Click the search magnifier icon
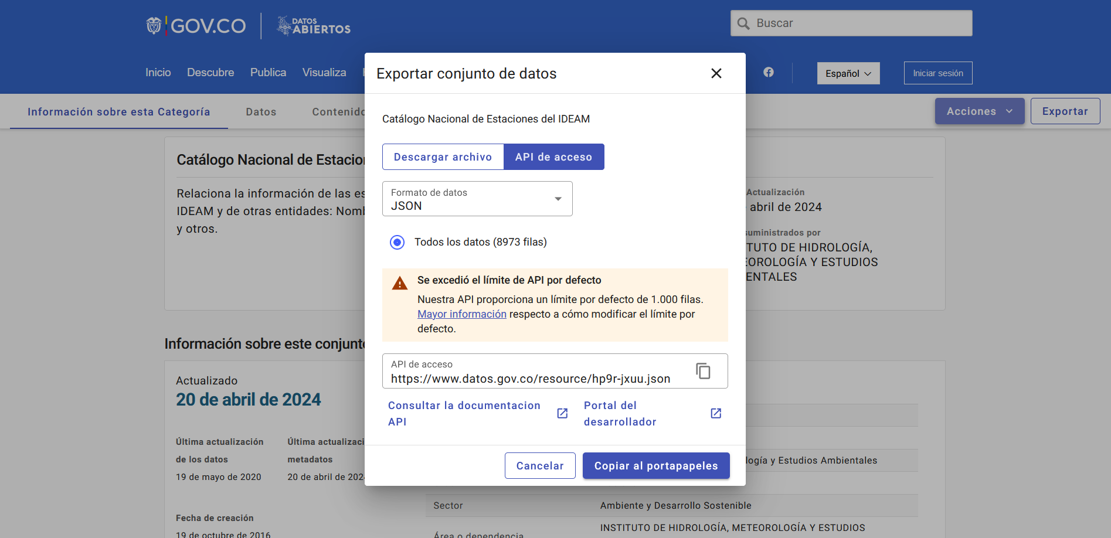 (x=743, y=23)
